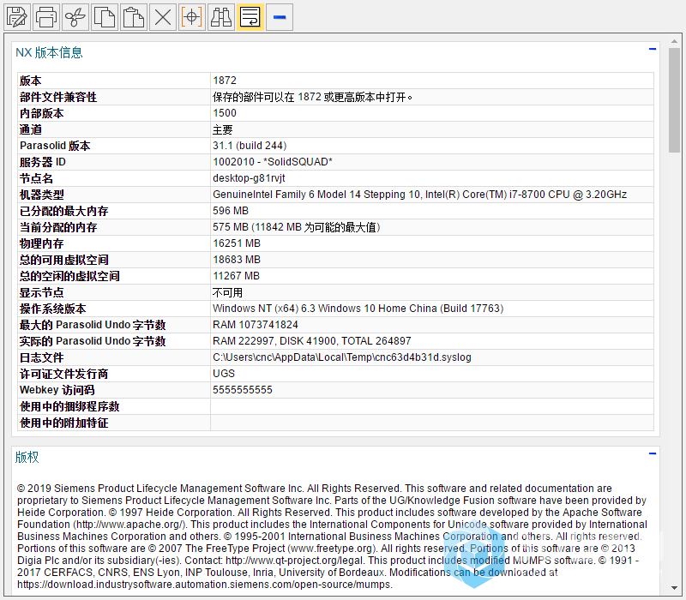Click the 596 MB memory value
Image resolution: width=686 pixels, height=600 pixels.
pyautogui.click(x=231, y=211)
